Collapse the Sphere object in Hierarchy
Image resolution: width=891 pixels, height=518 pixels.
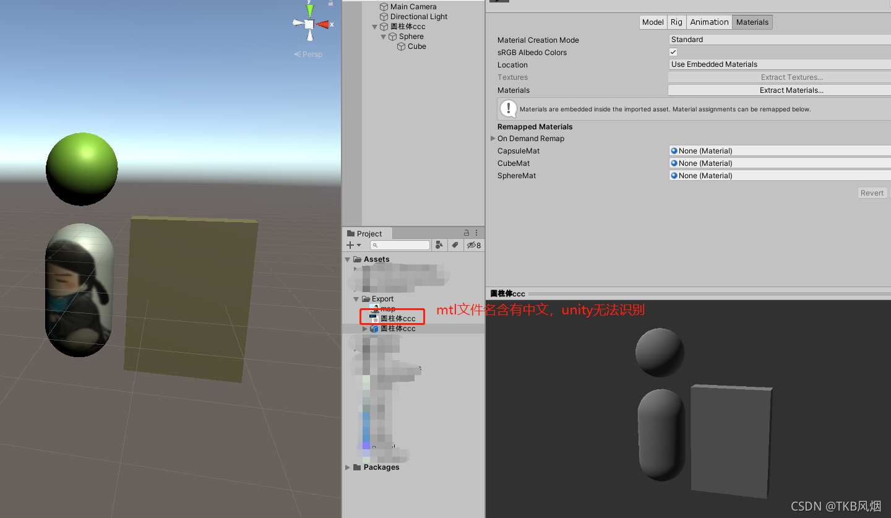click(x=384, y=37)
